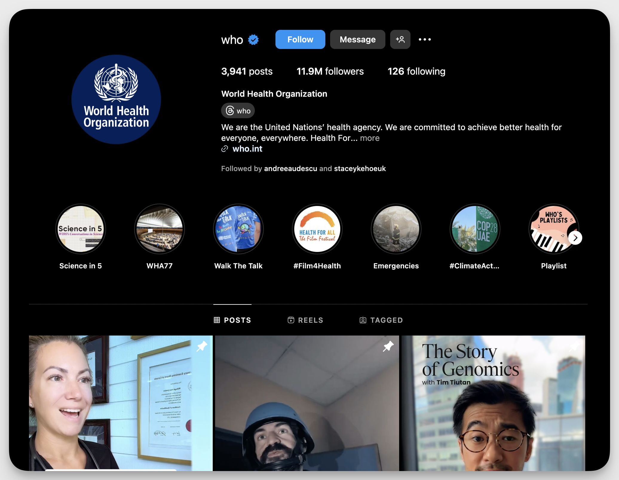Open the pinned post with helmeted man

(307, 403)
